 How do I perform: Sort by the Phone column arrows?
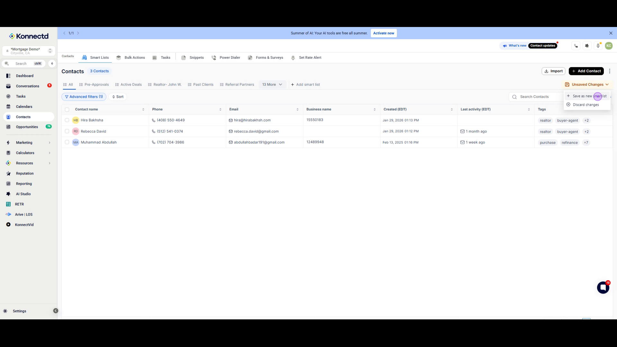220,110
